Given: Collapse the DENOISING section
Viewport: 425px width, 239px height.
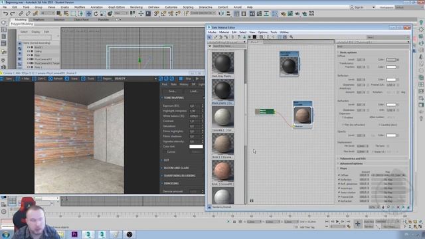Looking at the screenshot, I should (x=171, y=183).
